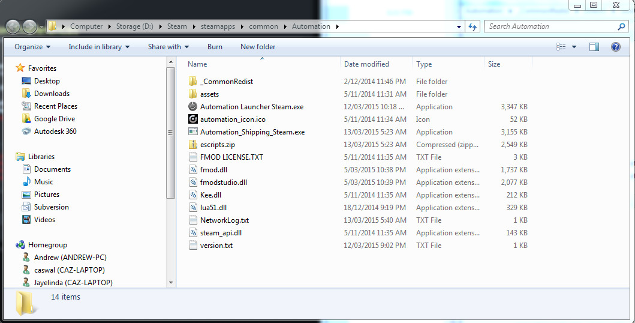635x323 pixels.
Task: Click the steam_api.dll file icon
Action: tap(192, 232)
